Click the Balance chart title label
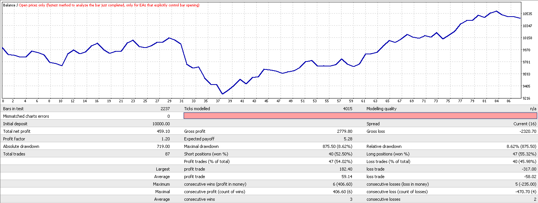The image size is (538, 203). pos(9,5)
